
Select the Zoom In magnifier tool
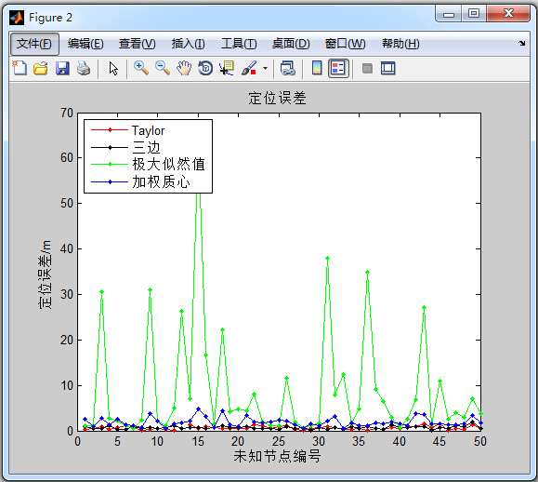point(141,68)
